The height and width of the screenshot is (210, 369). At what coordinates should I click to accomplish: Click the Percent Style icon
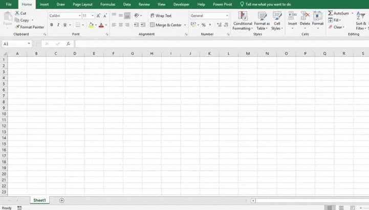pyautogui.click(x=203, y=25)
